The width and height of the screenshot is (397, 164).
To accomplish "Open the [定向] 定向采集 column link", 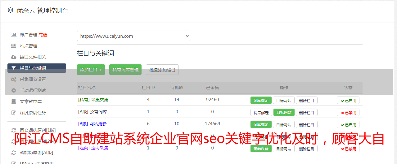I will point(93,148).
